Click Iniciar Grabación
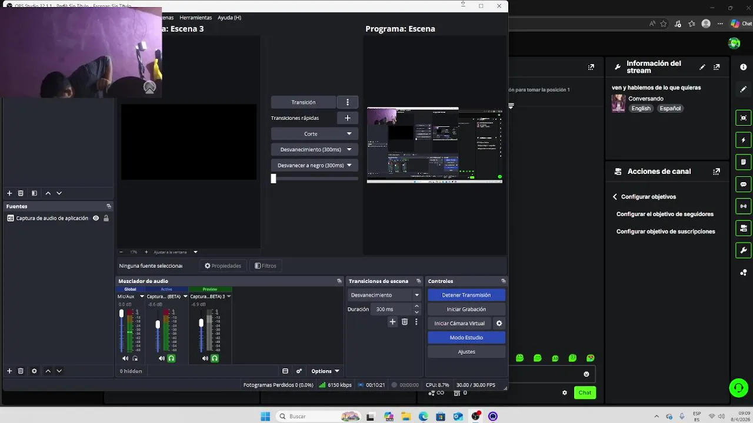 pyautogui.click(x=466, y=309)
